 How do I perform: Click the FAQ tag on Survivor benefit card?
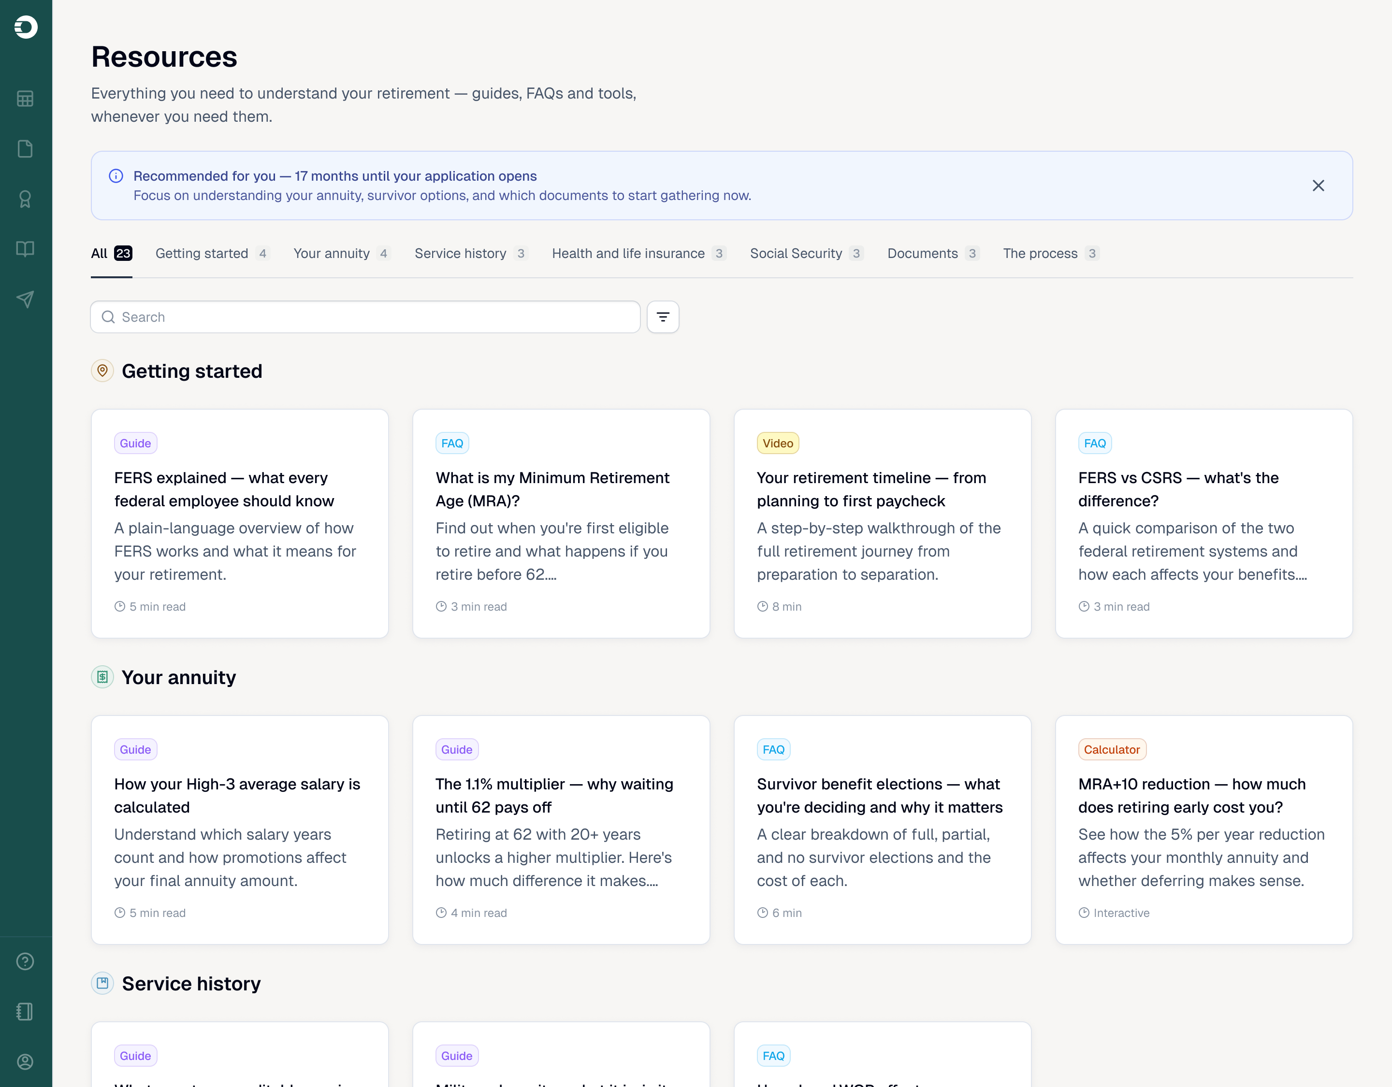click(x=773, y=750)
